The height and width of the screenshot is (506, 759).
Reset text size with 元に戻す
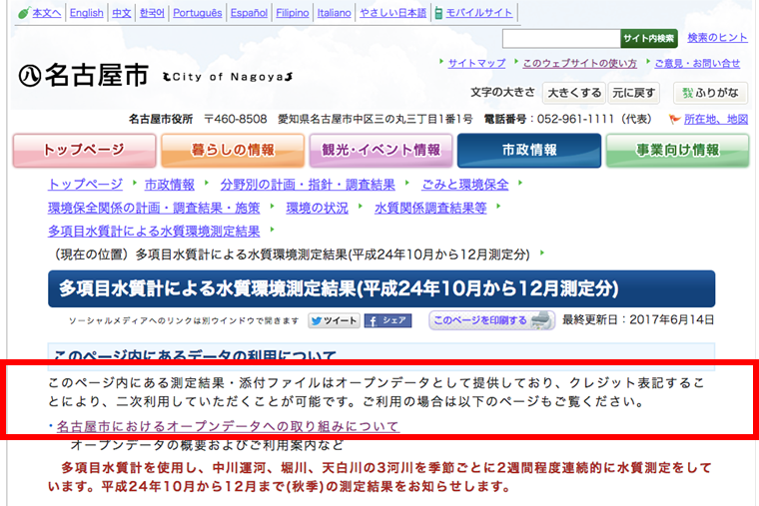[634, 93]
